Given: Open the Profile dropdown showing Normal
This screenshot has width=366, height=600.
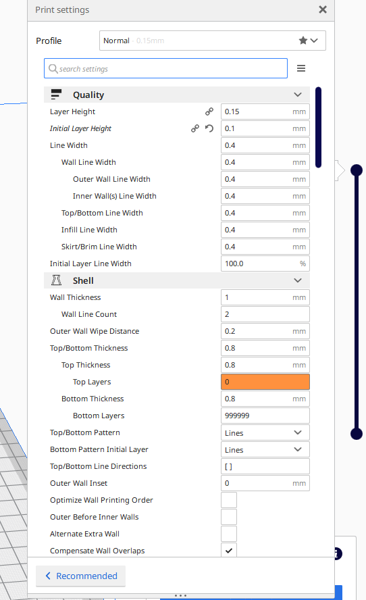Looking at the screenshot, I should coord(213,41).
